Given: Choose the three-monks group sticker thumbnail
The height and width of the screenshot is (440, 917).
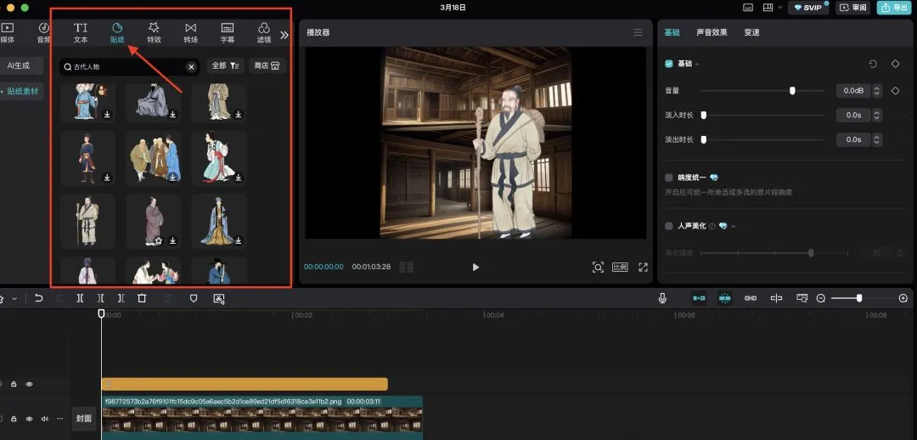Looking at the screenshot, I should (153, 159).
